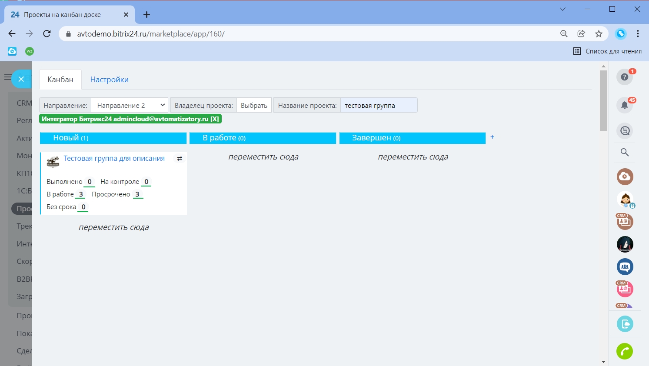Click the vertical scrollbar of the app panel
The width and height of the screenshot is (649, 366).
pos(603,100)
